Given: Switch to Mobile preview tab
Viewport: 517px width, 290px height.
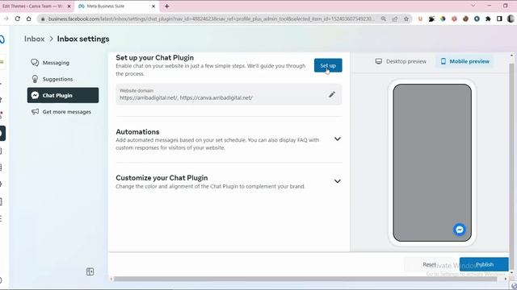Looking at the screenshot, I should [465, 61].
